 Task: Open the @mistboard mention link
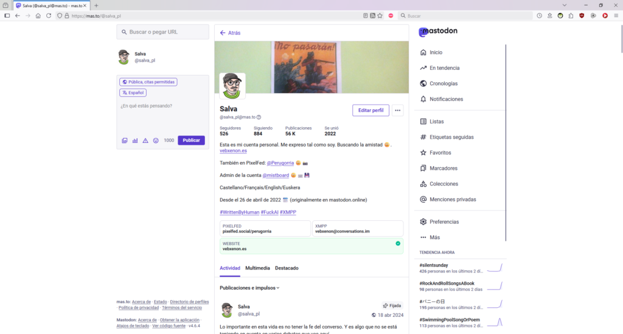coord(276,175)
